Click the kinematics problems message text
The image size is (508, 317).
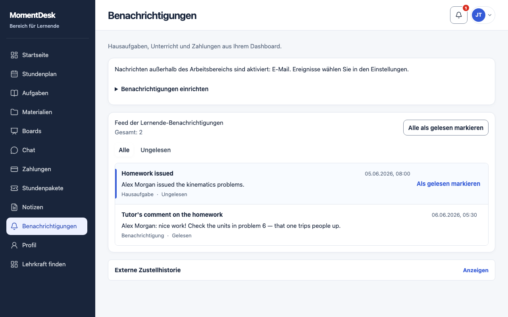point(183,185)
